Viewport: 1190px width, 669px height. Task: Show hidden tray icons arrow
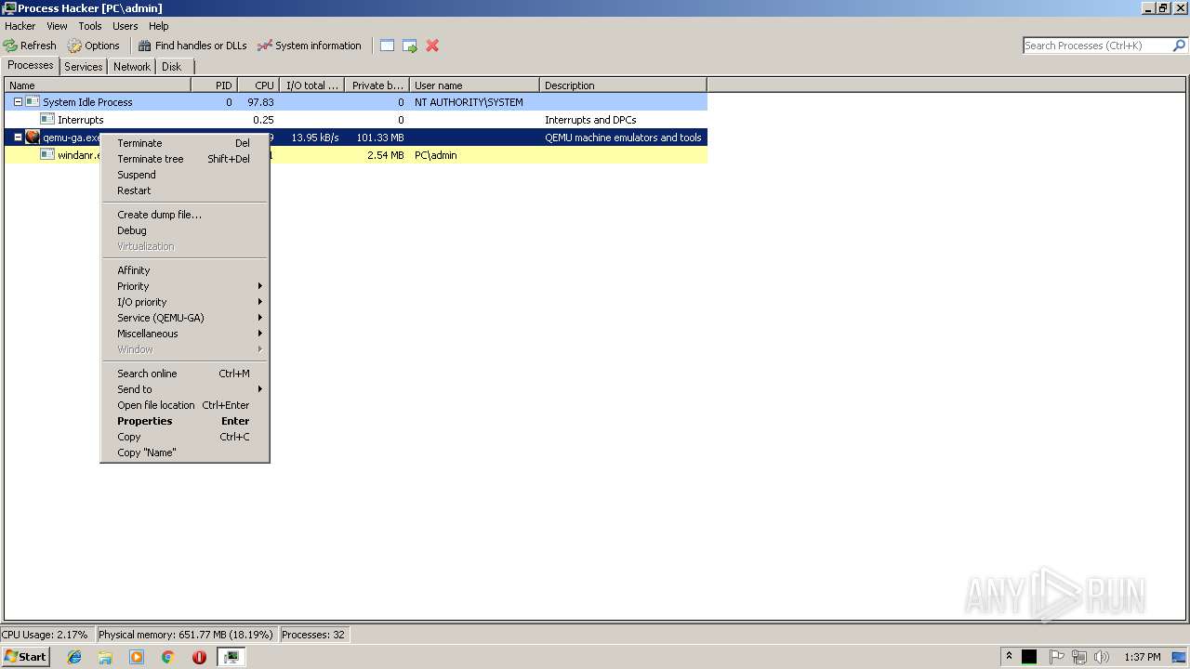click(1009, 657)
